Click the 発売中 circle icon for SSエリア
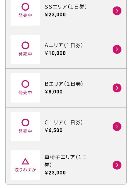This screenshot has height=188, width=132. click(25, 7)
